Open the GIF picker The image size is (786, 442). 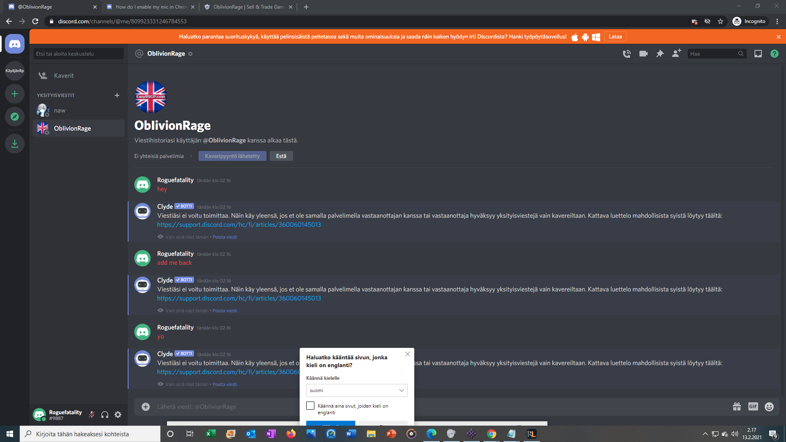(x=753, y=406)
